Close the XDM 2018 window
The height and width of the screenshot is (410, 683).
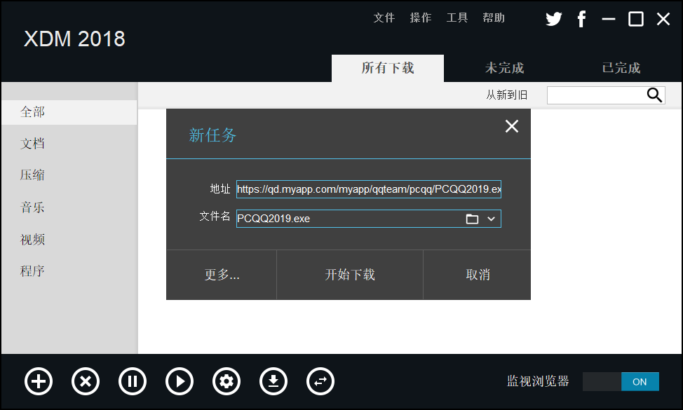[x=663, y=19]
